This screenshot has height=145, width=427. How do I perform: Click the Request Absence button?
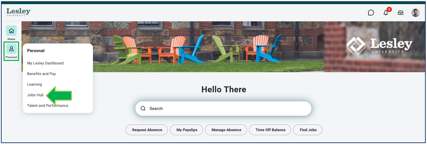tap(147, 130)
